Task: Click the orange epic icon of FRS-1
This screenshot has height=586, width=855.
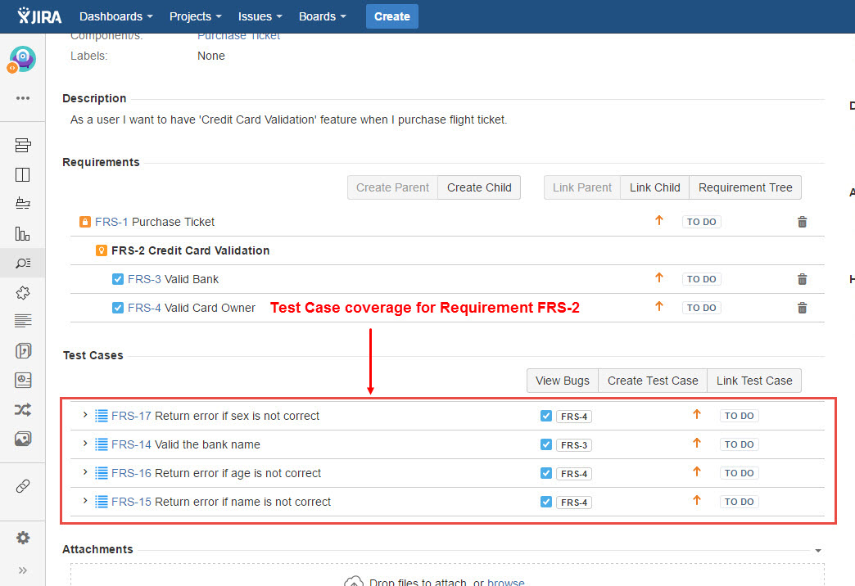Action: pyautogui.click(x=85, y=222)
